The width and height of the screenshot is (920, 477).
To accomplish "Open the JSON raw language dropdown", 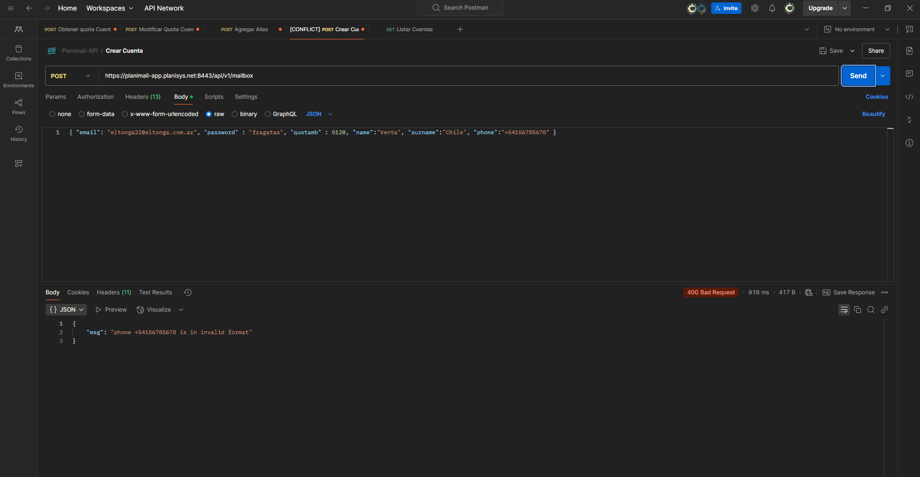I will [x=319, y=114].
